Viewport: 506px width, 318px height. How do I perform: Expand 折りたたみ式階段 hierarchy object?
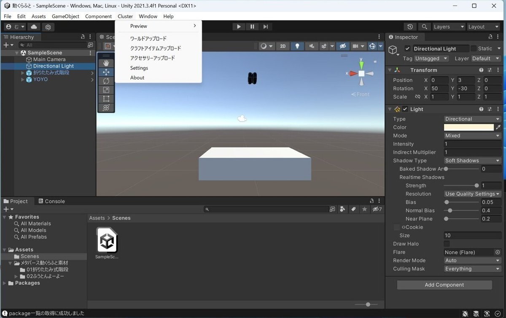click(23, 73)
